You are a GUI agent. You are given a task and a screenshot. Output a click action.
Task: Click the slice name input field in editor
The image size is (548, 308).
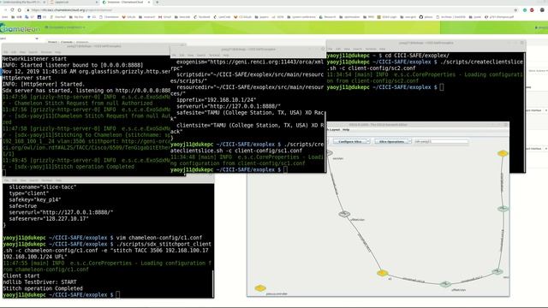pyautogui.click(x=442, y=141)
